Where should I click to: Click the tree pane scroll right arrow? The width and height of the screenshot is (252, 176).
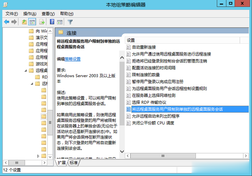[x=44, y=163]
